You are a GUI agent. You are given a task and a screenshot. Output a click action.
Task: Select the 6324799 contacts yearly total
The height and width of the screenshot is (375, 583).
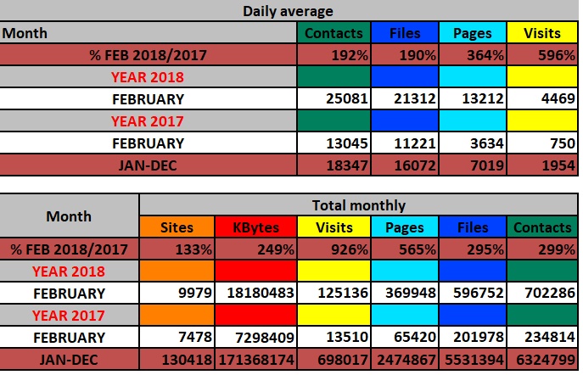[542, 361]
